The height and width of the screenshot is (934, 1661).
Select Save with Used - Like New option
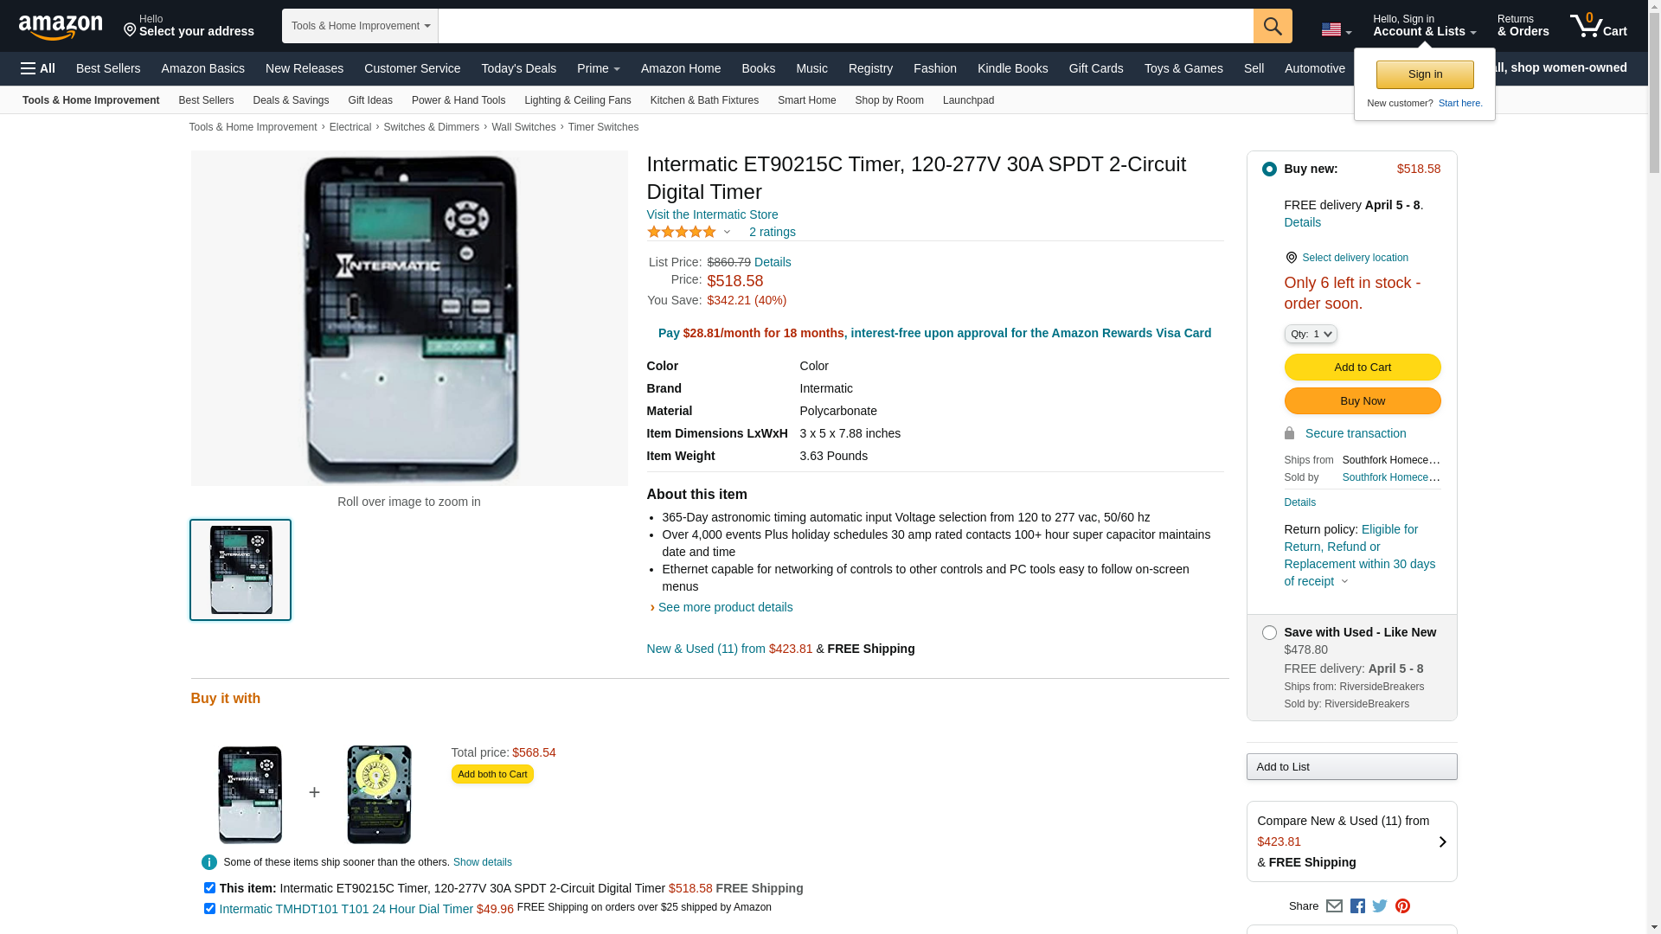pos(1269,633)
